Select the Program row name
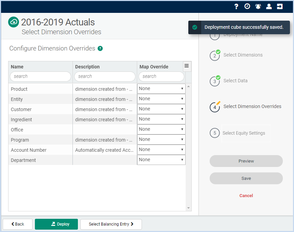This screenshot has height=232, width=294. 20,140
